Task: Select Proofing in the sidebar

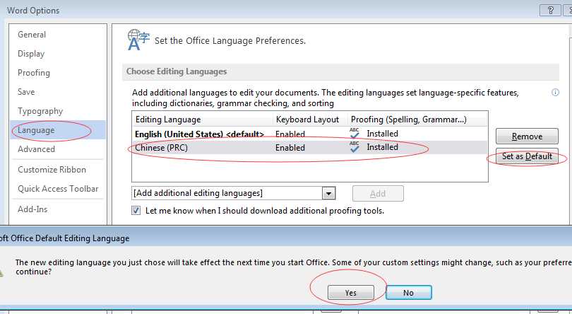Action: coord(34,73)
